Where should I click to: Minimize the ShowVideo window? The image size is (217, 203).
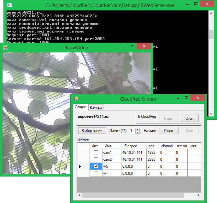point(124,47)
